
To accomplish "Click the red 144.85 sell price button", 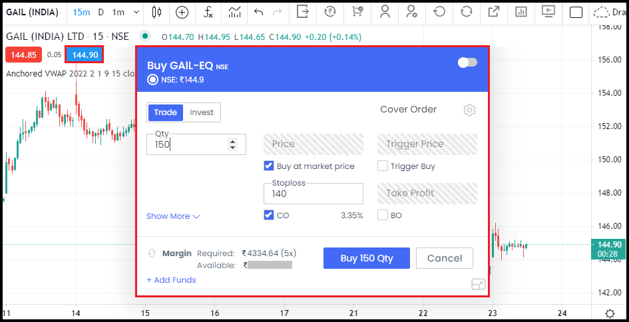I will (x=24, y=55).
